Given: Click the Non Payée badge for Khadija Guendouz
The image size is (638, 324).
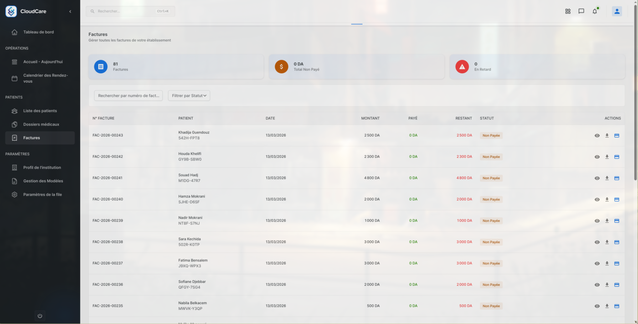Looking at the screenshot, I should click(x=491, y=136).
